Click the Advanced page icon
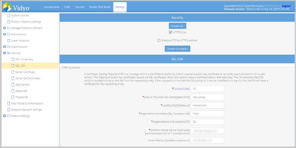 click(x=13, y=91)
